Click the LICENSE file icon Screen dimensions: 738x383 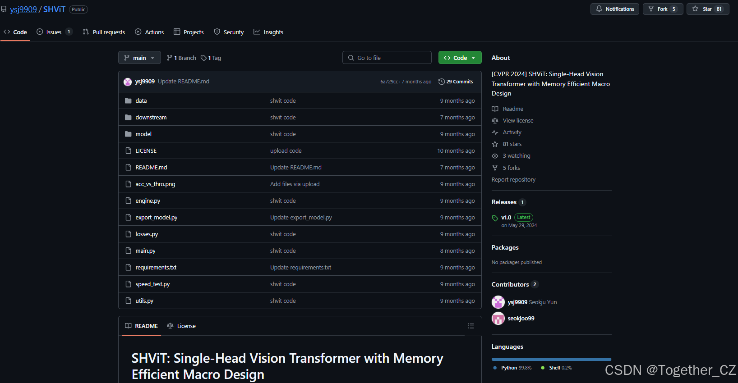coord(128,151)
